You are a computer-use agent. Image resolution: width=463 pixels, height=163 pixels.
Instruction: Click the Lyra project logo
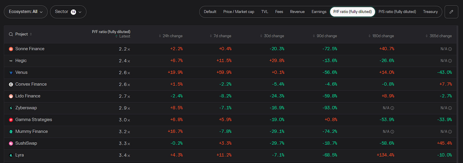[x=11, y=155]
